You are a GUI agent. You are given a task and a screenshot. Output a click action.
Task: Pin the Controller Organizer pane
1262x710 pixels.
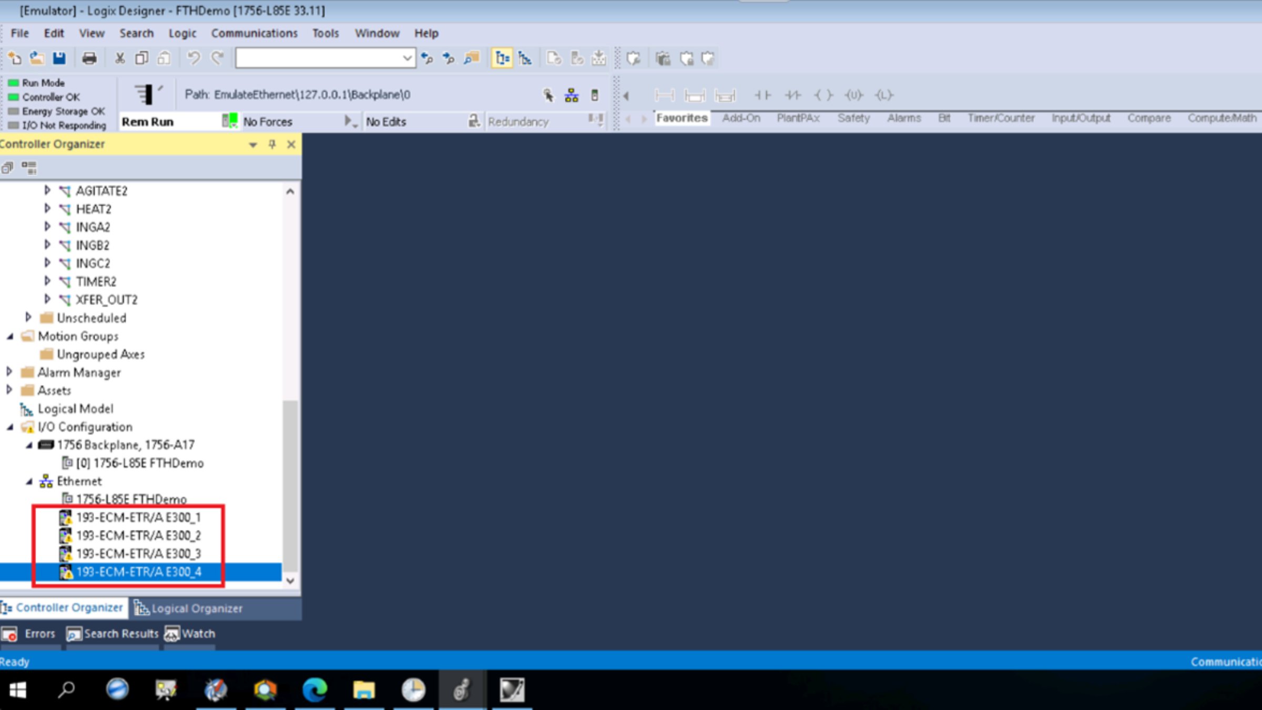[x=272, y=145]
